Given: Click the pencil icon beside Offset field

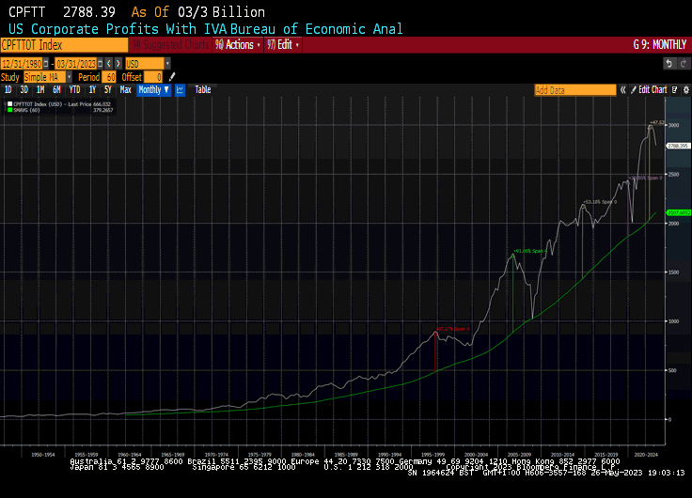Looking at the screenshot, I should pos(171,77).
